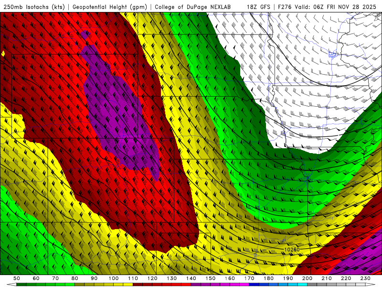Screen dimensions: 382x287
Task: Click the '60' value on the legend scale
Action: 36,278
